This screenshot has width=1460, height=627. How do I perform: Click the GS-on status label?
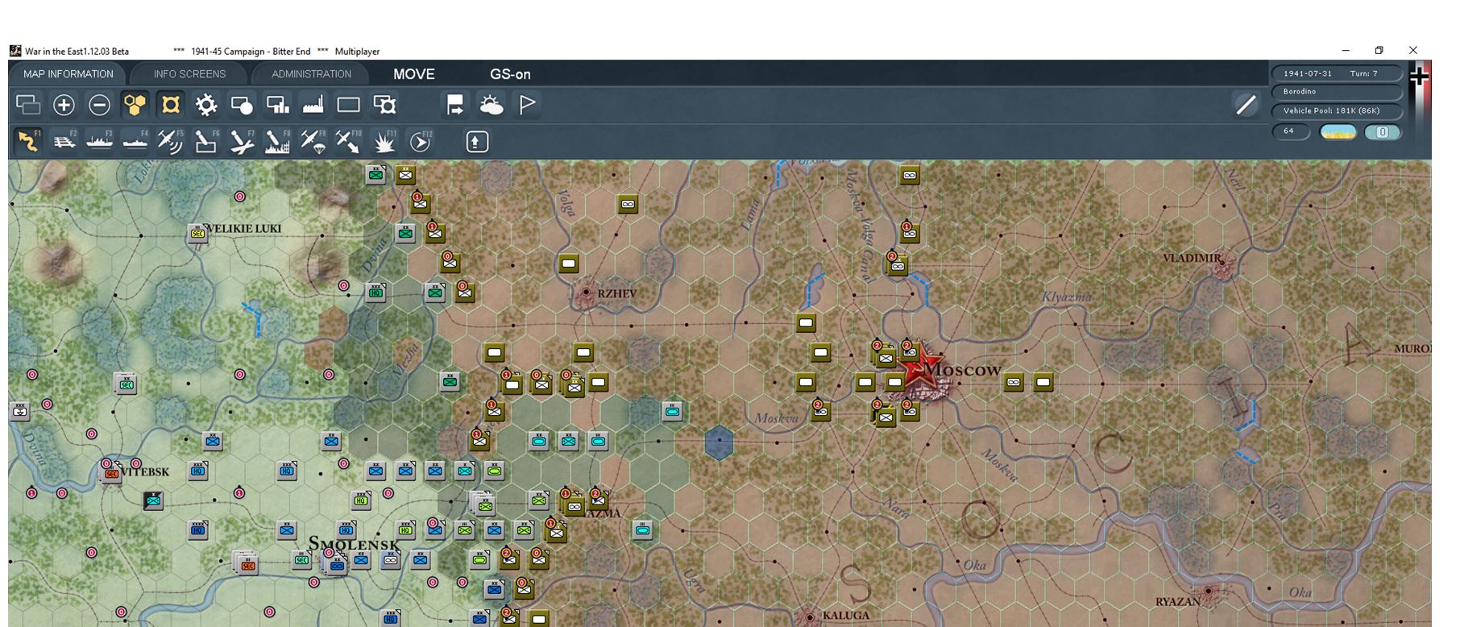(510, 74)
